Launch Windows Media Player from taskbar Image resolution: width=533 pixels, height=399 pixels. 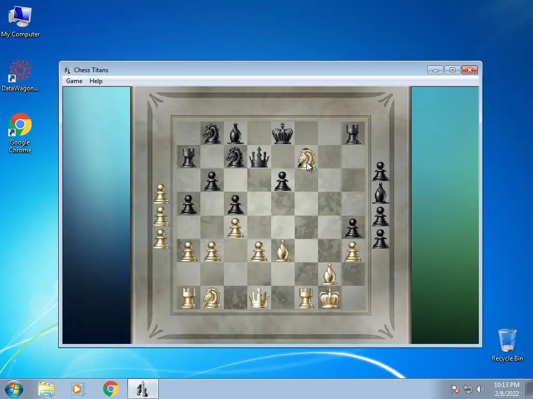pos(78,389)
